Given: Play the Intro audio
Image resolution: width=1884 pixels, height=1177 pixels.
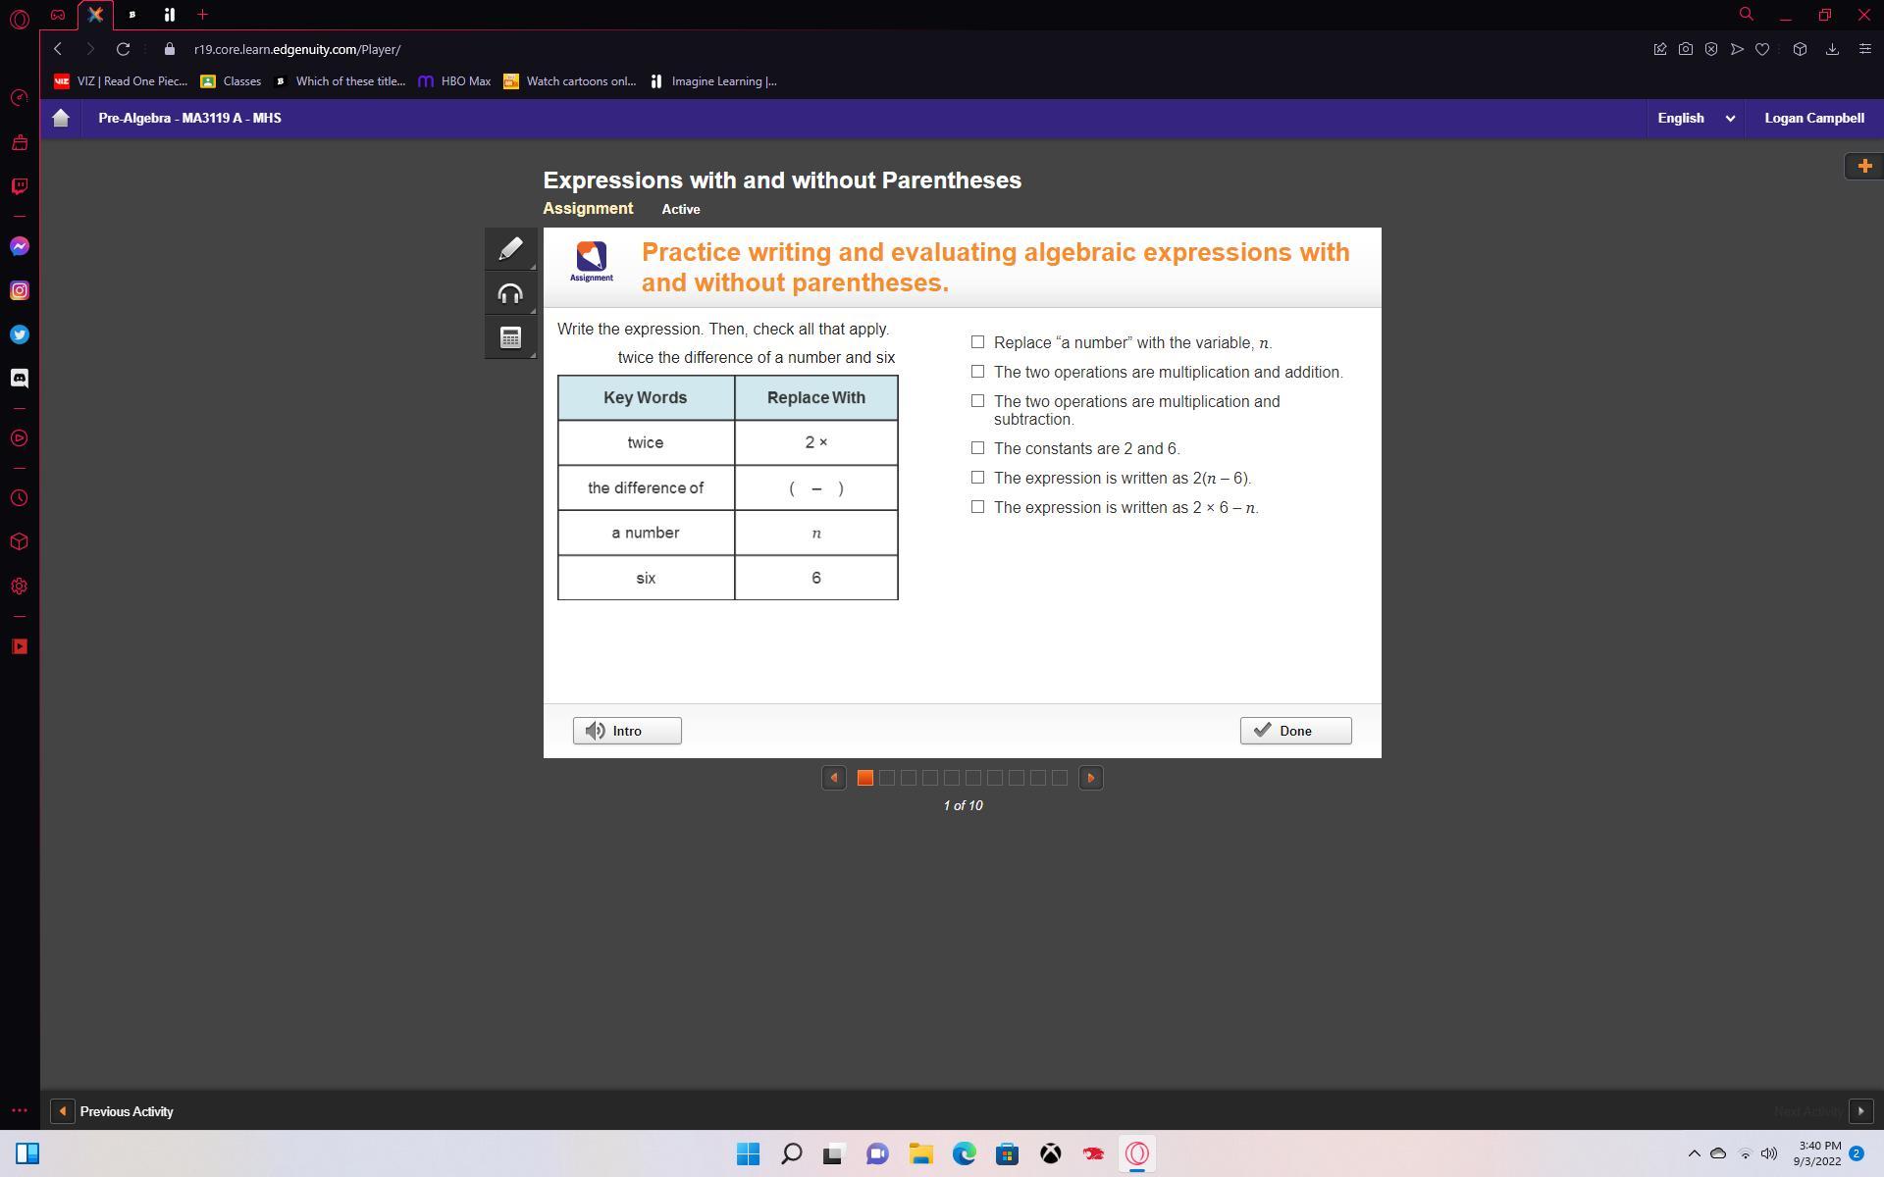Looking at the screenshot, I should point(627,731).
